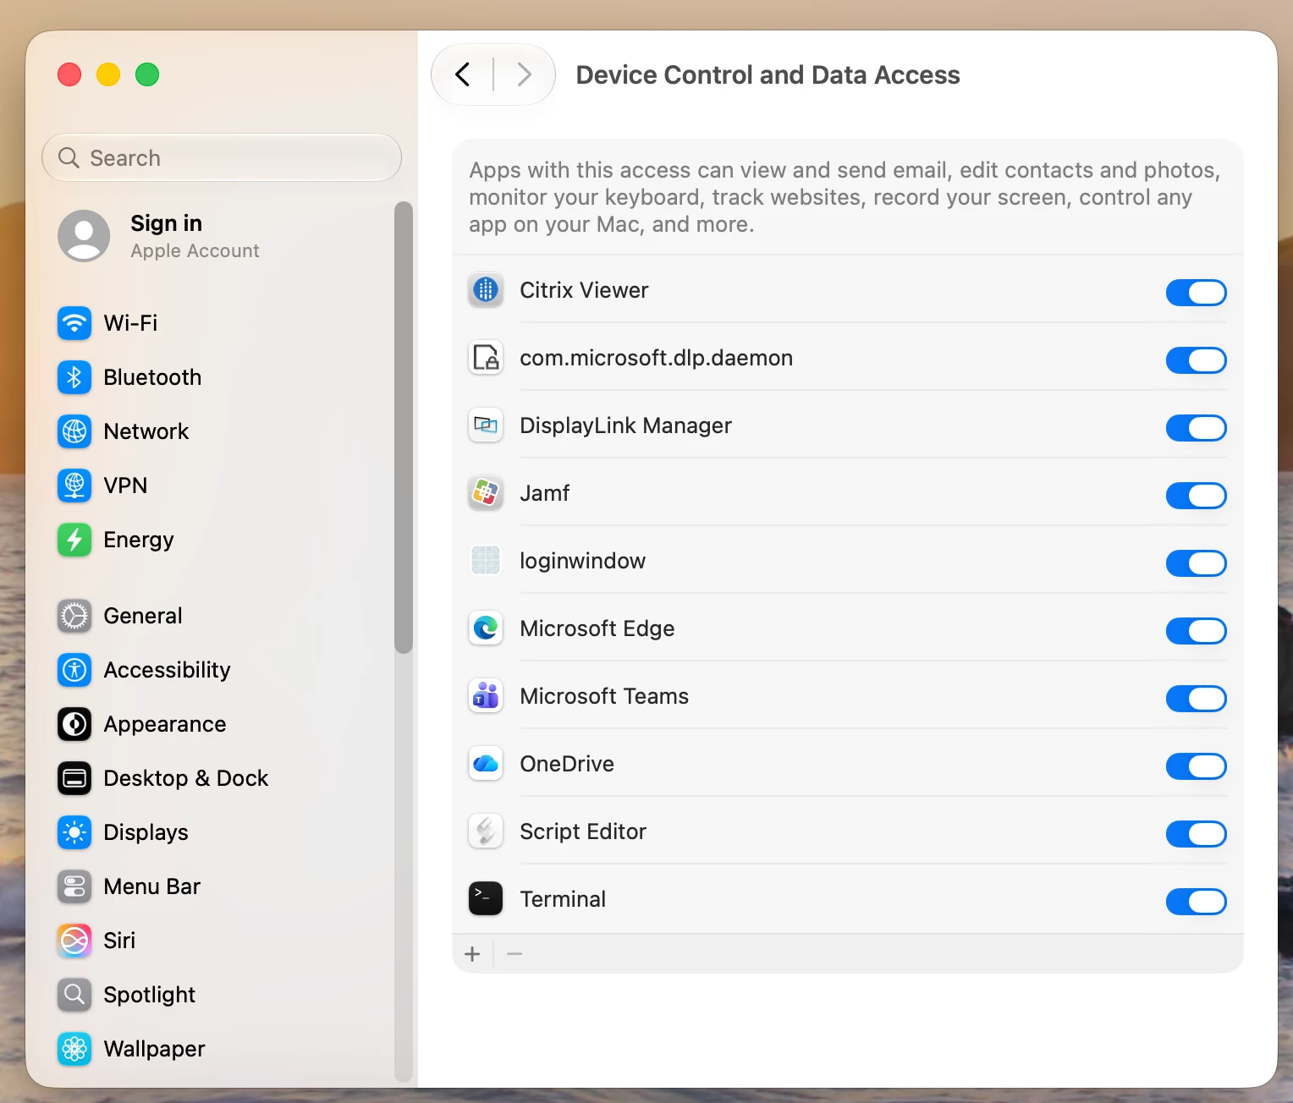Click the Wi-Fi sidebar icon
The image size is (1293, 1103).
click(x=74, y=323)
